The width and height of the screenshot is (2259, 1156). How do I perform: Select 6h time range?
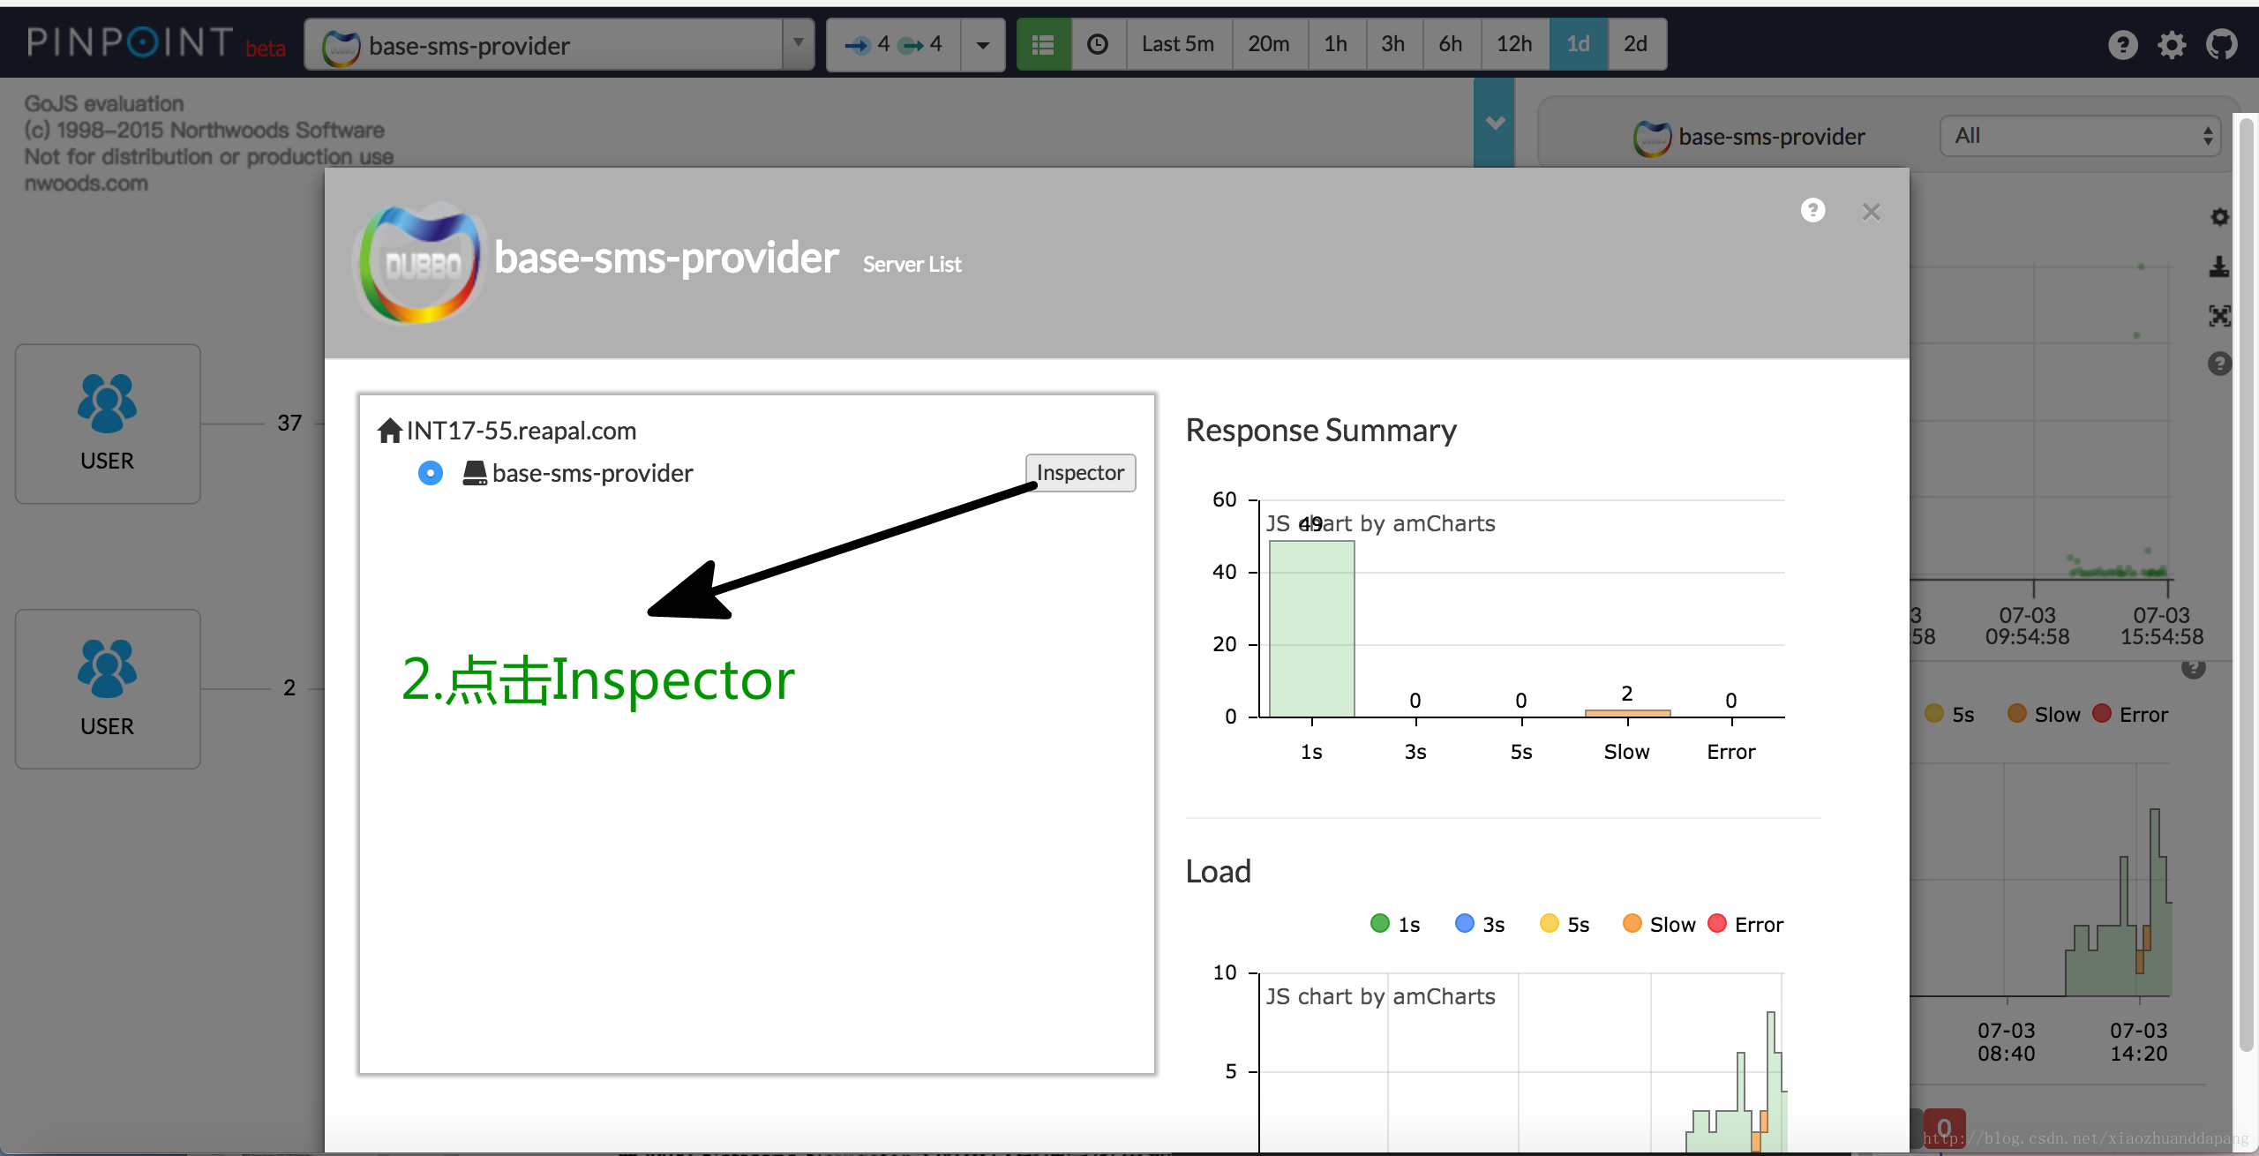tap(1451, 44)
